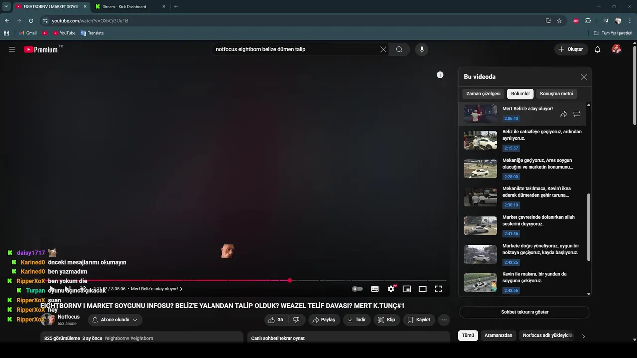Show video info card icon
The height and width of the screenshot is (358, 637).
coord(440,75)
